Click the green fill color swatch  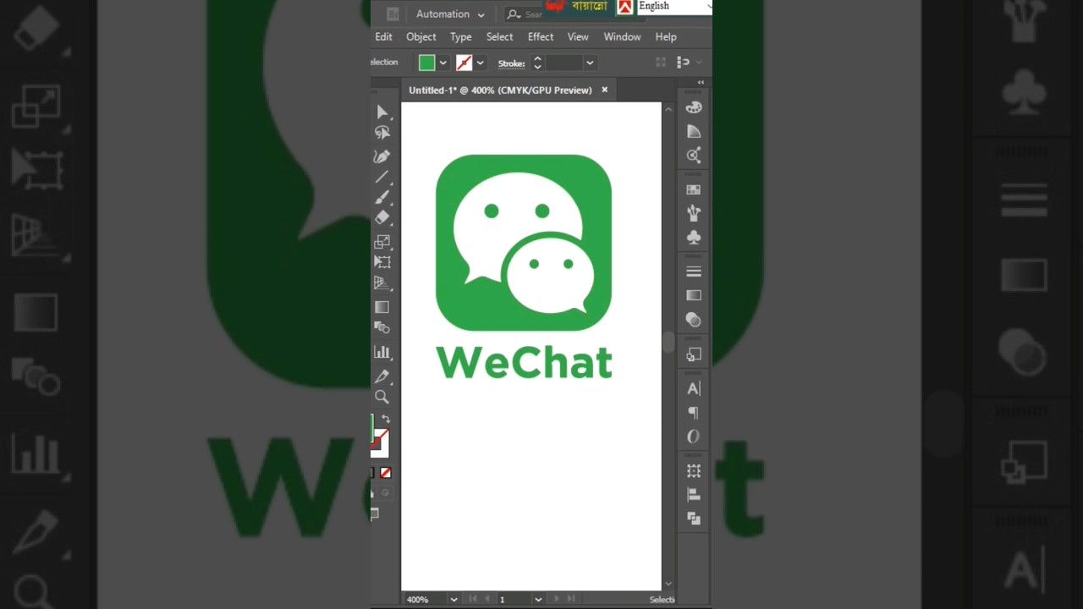(426, 63)
